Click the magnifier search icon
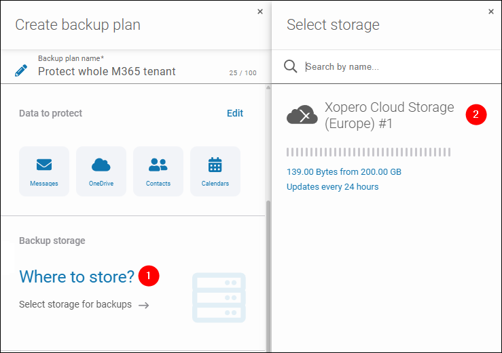The width and height of the screenshot is (502, 353). (x=290, y=66)
